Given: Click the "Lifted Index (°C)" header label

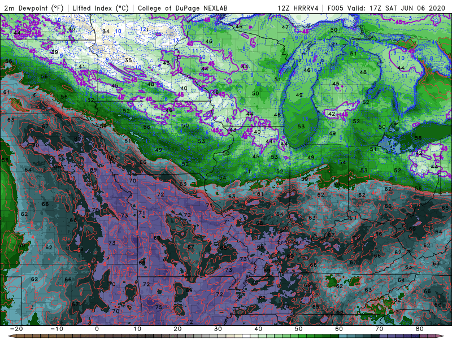Looking at the screenshot, I should [x=101, y=8].
